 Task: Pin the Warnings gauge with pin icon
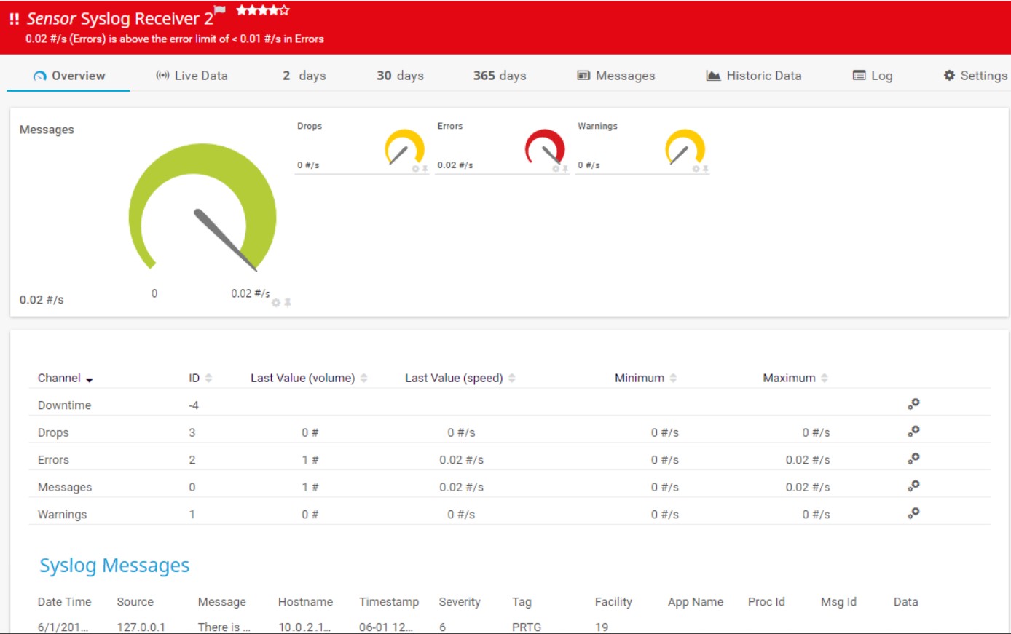click(705, 169)
